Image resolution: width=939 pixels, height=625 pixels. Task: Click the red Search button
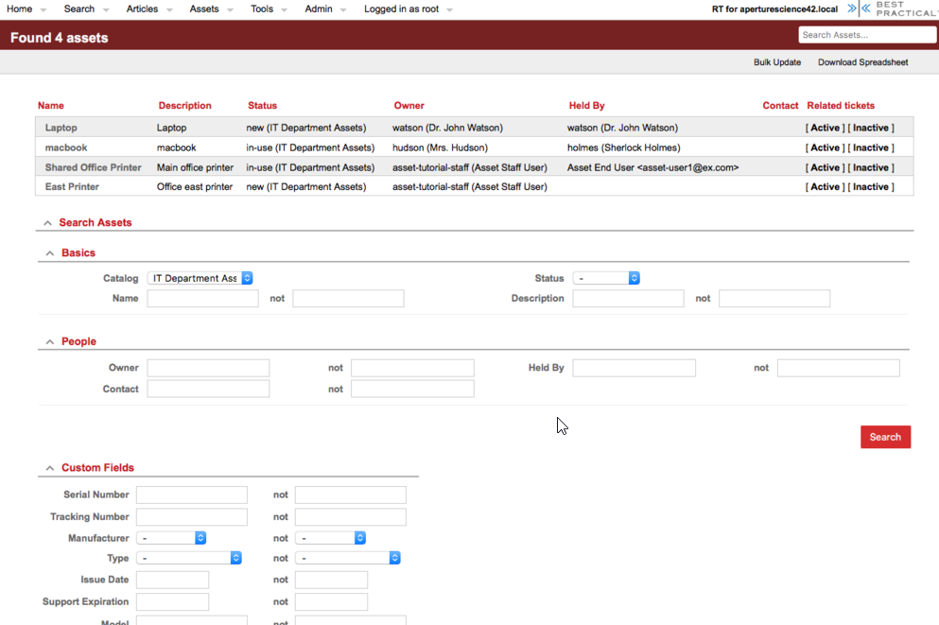(x=885, y=437)
